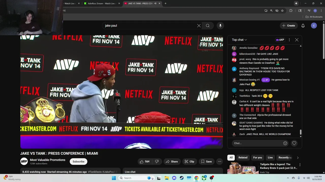The width and height of the screenshot is (325, 182).
Task: Open Chrome profile avatar in toolbar
Action: point(315,11)
